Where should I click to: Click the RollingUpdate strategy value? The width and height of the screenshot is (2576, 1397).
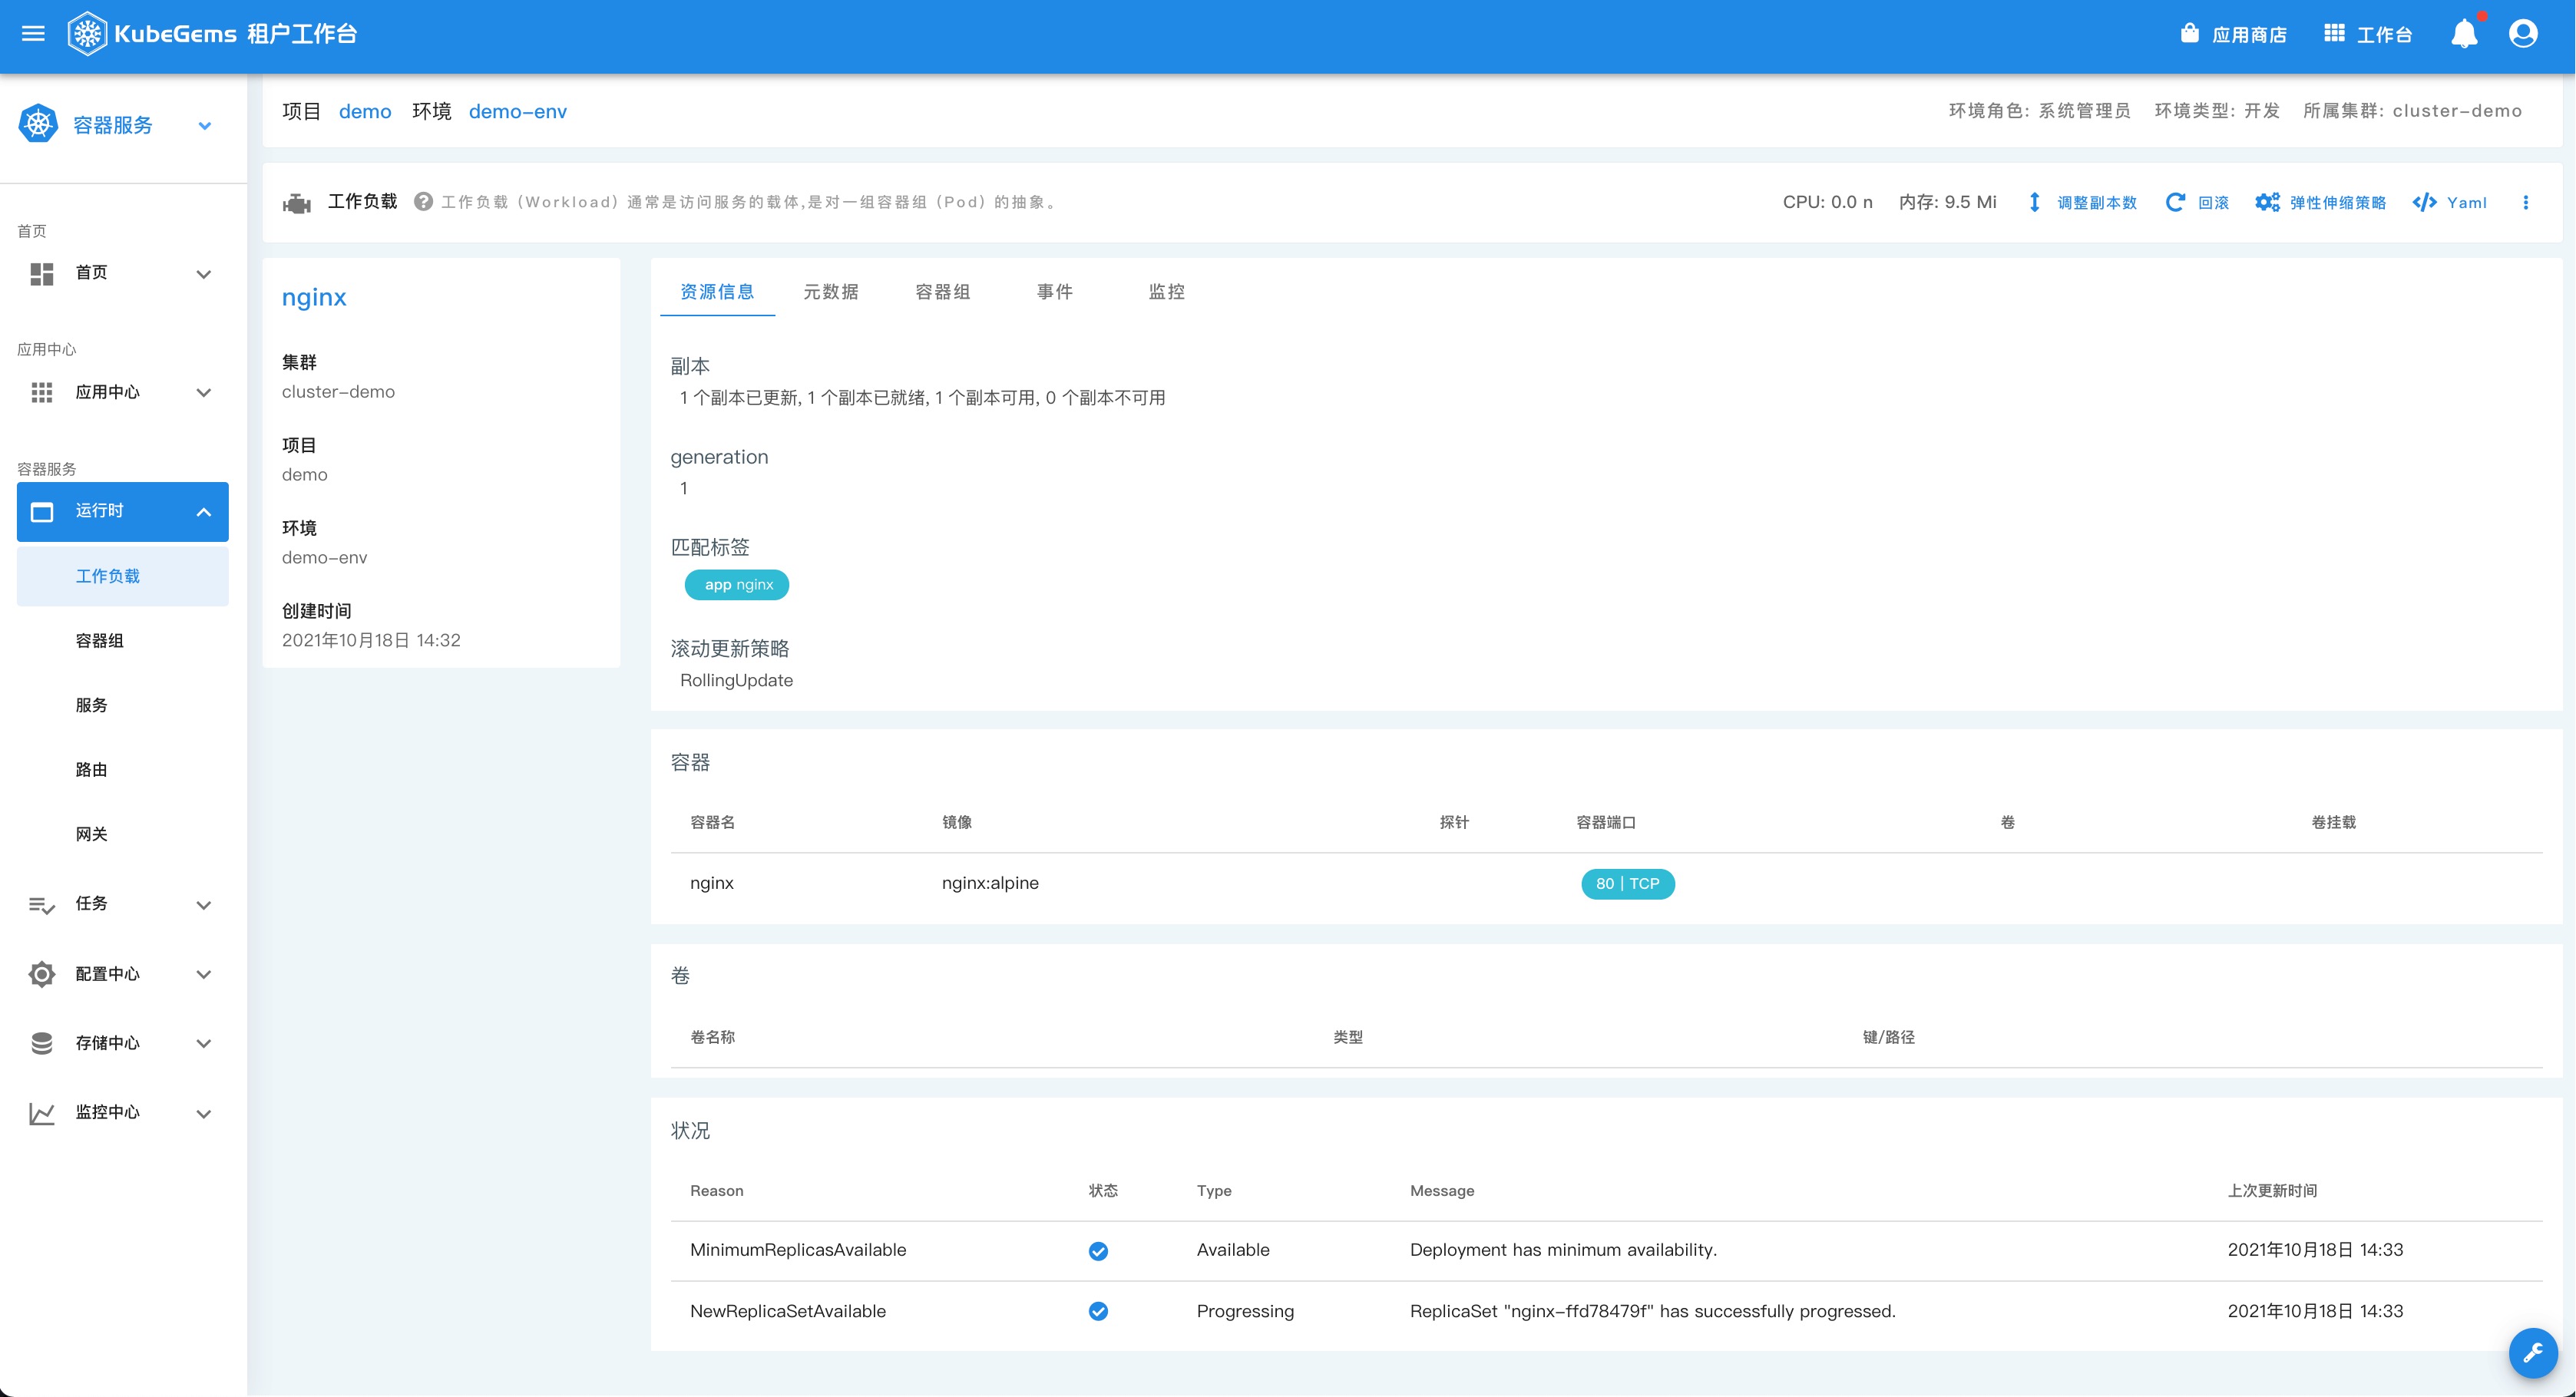(x=736, y=680)
